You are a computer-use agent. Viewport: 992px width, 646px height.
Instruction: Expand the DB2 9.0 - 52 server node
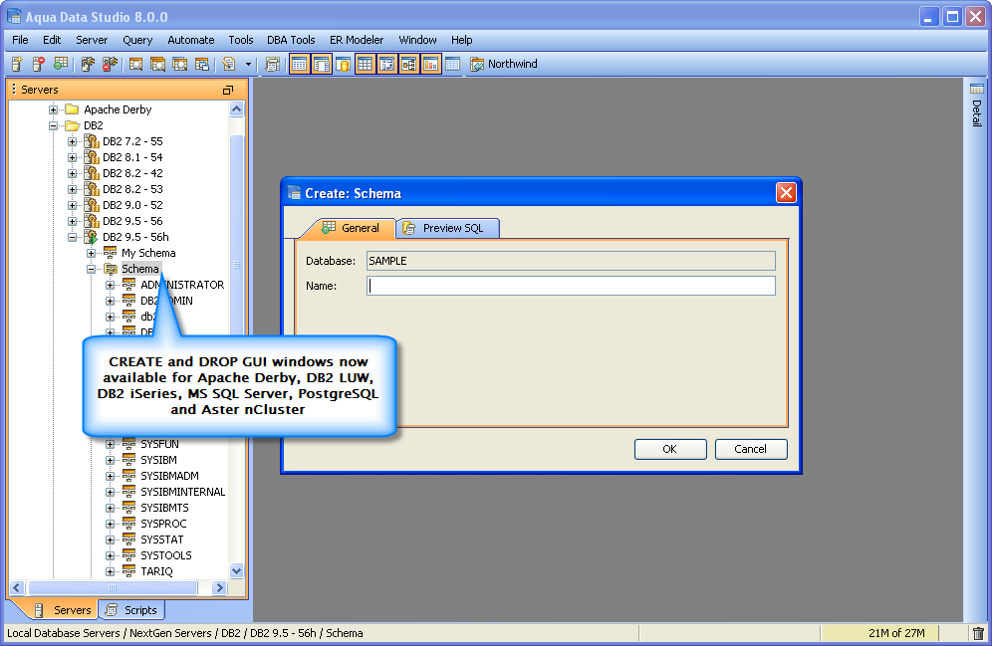72,205
